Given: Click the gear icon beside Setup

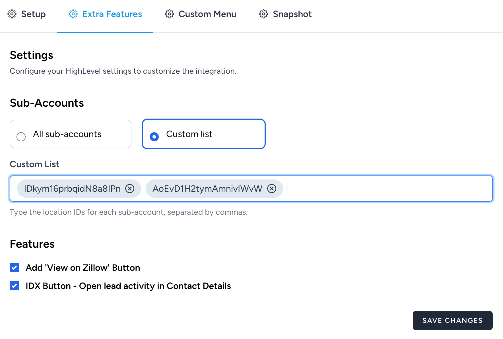Looking at the screenshot, I should tap(12, 14).
